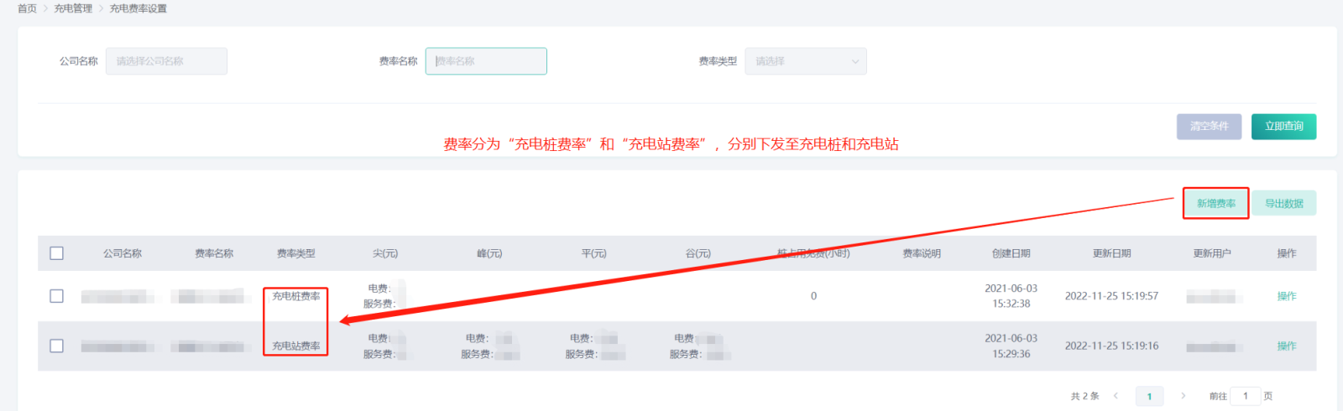Toggle the select-all header checkbox
Image resolution: width=1343 pixels, height=411 pixels.
57,253
